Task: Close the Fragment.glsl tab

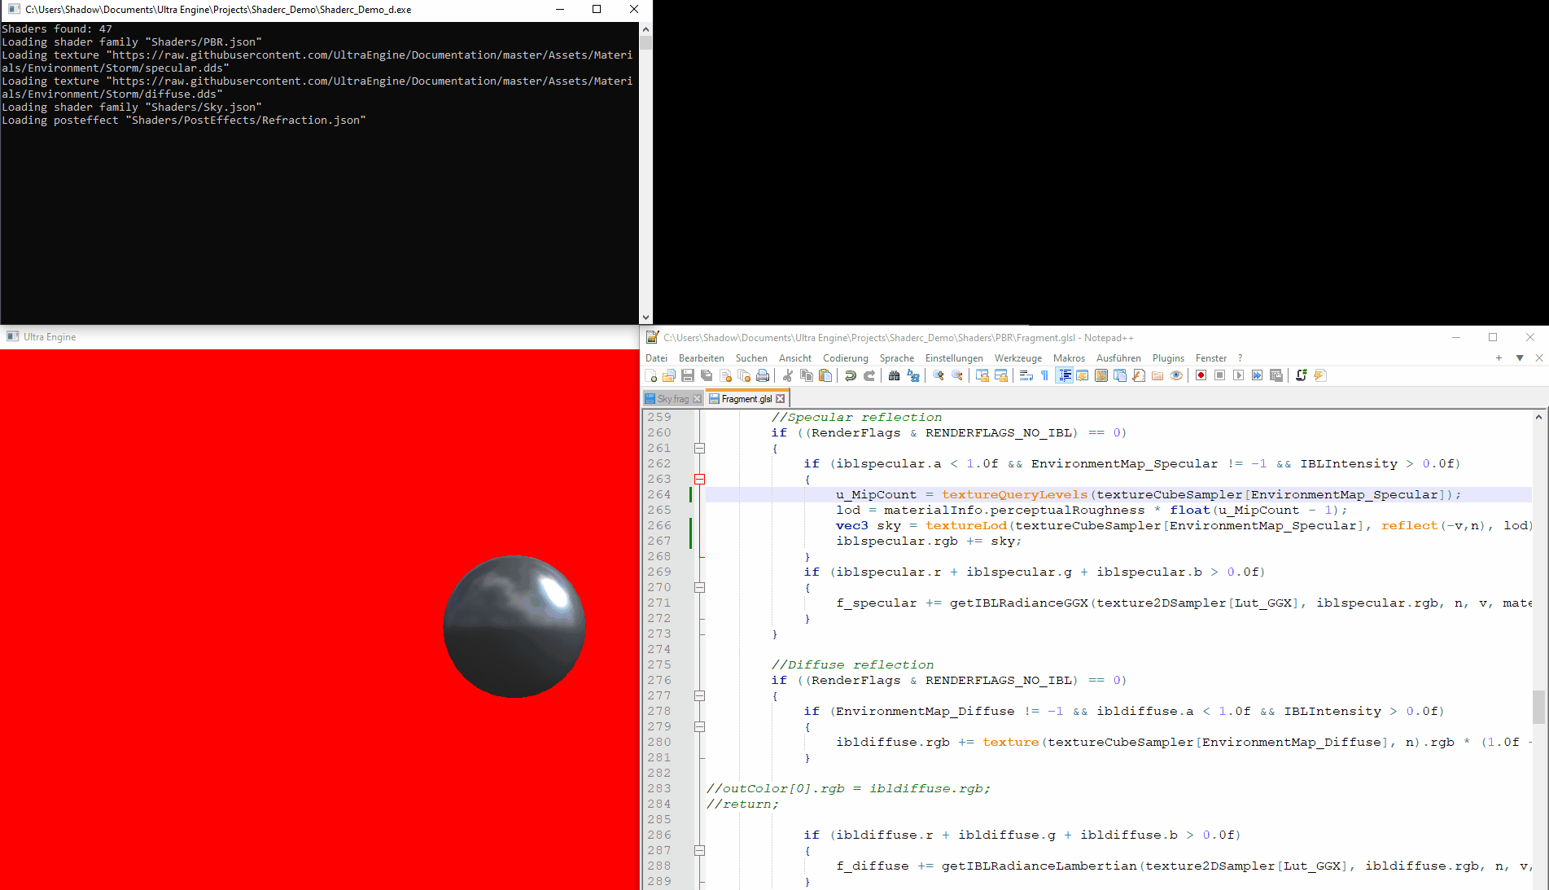Action: tap(781, 397)
